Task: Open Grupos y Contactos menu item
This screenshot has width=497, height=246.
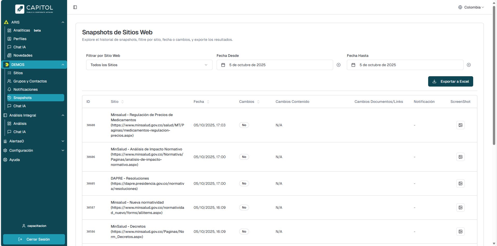Action: click(30, 81)
